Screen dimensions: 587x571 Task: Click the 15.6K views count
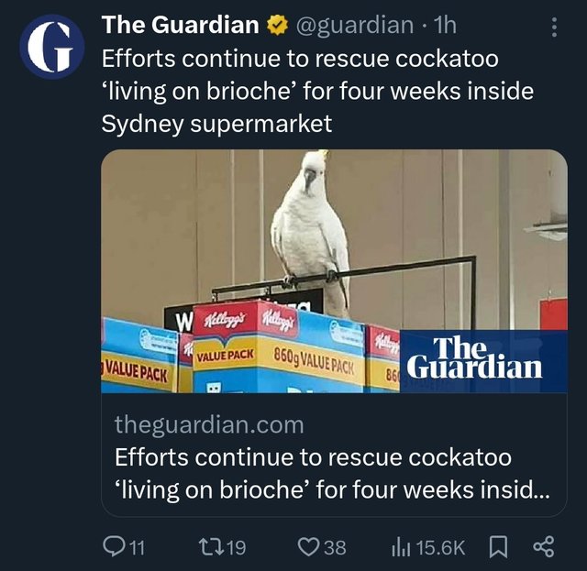tap(440, 548)
